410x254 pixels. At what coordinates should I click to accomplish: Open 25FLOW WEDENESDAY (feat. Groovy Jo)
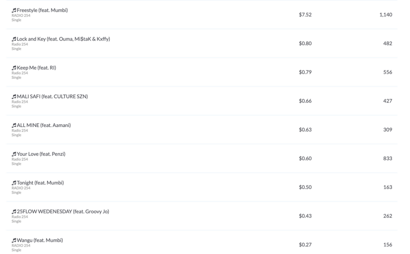63,211
